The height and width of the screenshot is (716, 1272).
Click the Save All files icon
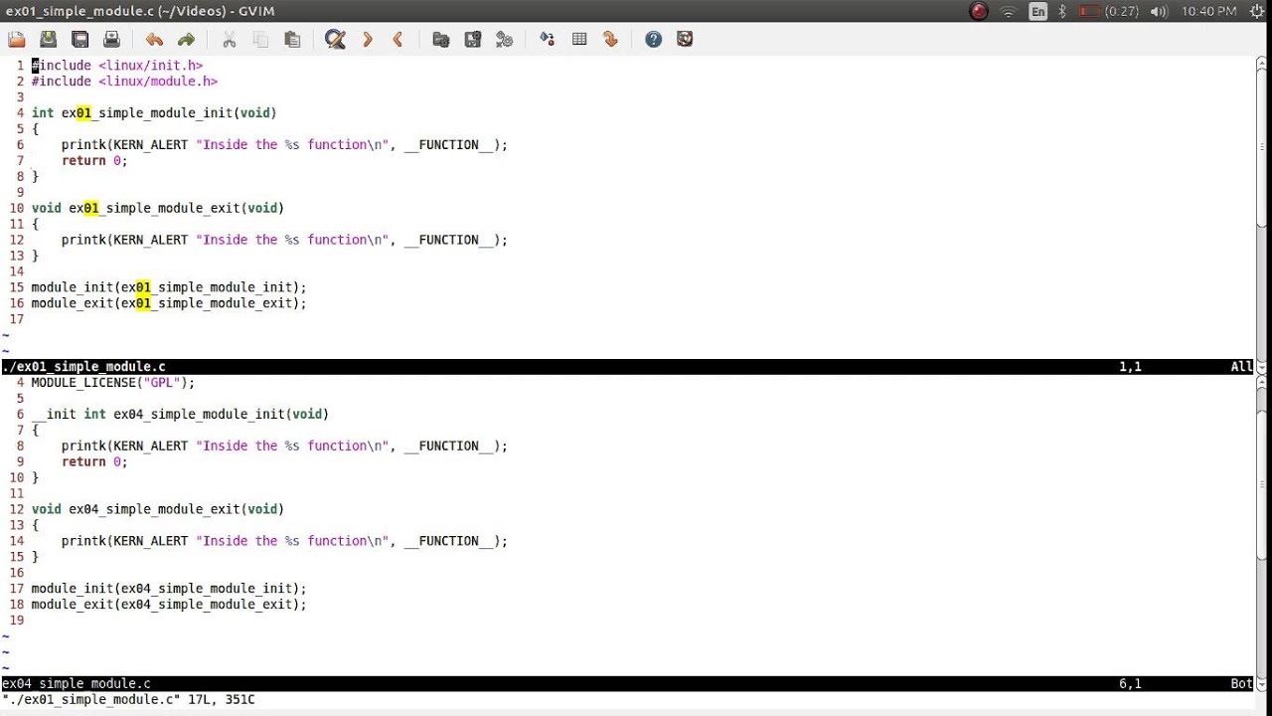click(80, 40)
